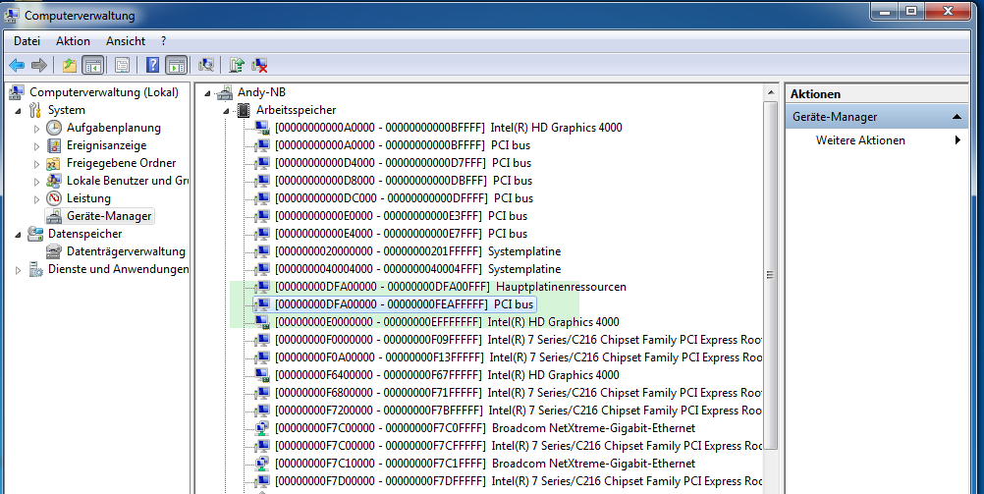984x494 pixels.
Task: Select Geräte-Manager in the tree
Action: [109, 216]
